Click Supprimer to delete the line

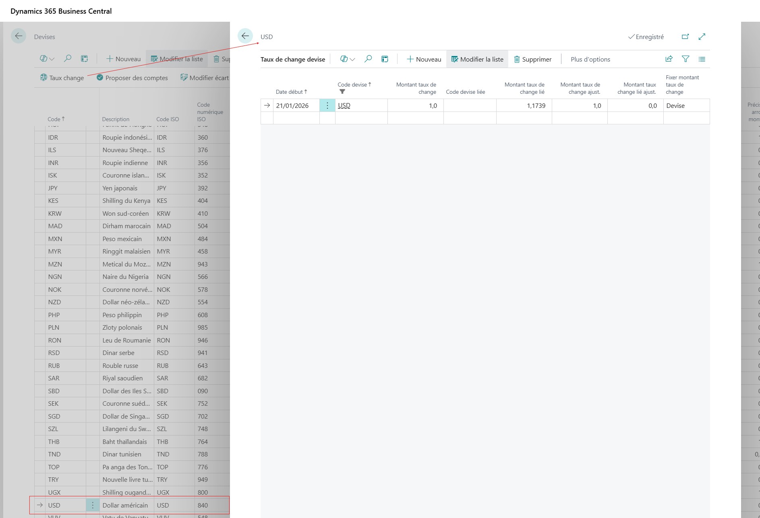point(532,59)
